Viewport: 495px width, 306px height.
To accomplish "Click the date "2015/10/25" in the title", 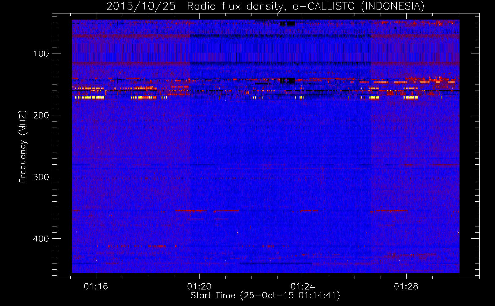I will tap(141, 6).
